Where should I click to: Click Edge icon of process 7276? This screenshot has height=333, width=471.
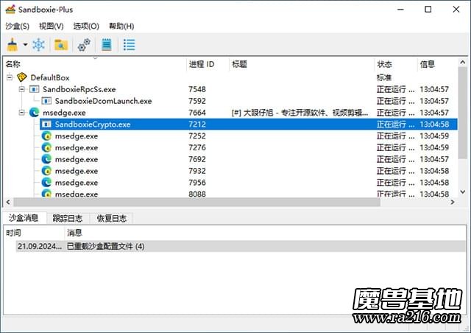[46, 147]
